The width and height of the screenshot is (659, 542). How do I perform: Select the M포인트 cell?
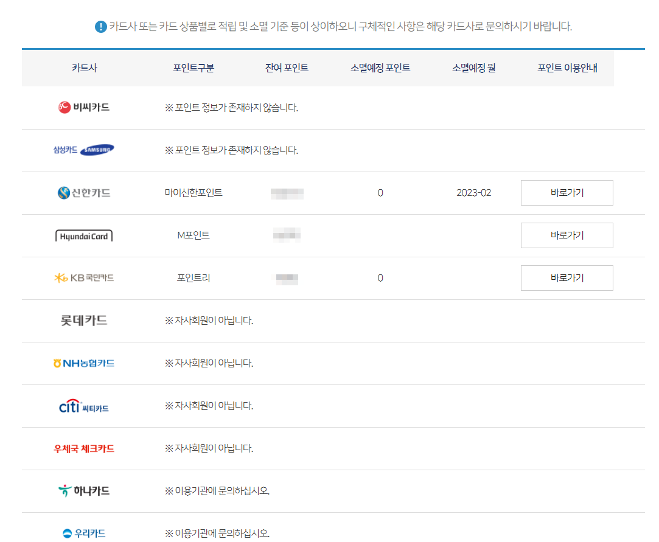(194, 235)
